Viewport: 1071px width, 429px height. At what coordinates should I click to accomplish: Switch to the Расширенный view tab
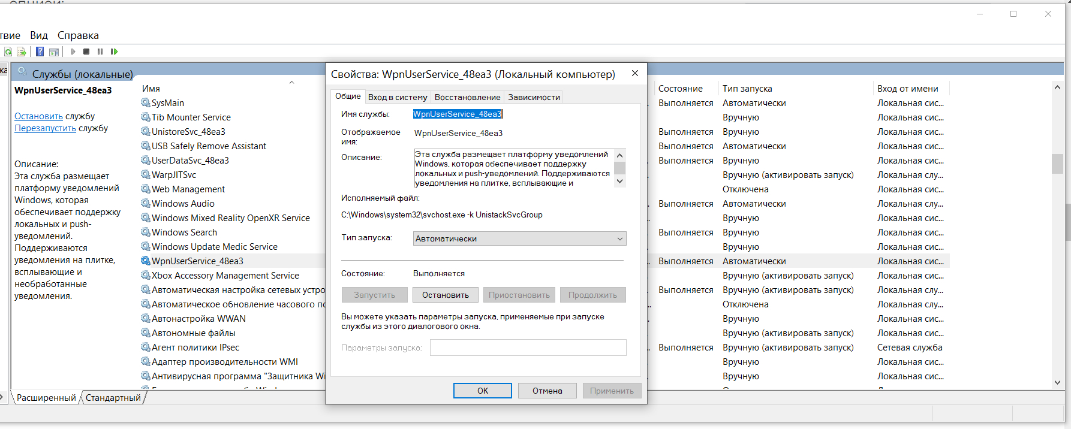(46, 397)
